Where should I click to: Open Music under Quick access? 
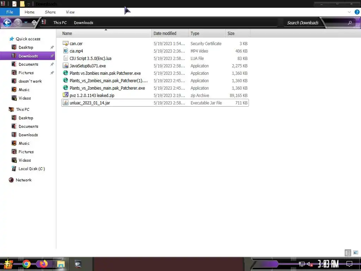[24, 90]
